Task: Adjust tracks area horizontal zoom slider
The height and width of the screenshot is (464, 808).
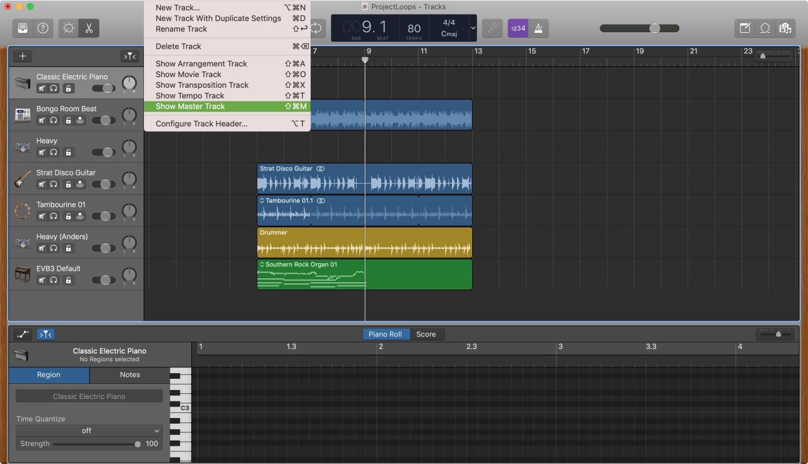Action: [x=764, y=56]
